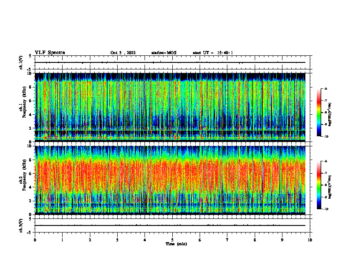Click time axis tick label "5"
Image resolution: width=349 pixels, height=269 pixels.
point(172,240)
